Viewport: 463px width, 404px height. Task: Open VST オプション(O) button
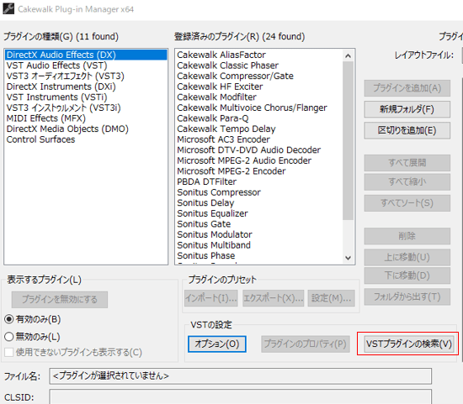click(x=217, y=344)
